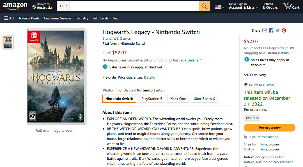The image size is (303, 167).
Task: Click the product thumbnail image
Action: coord(8,43)
